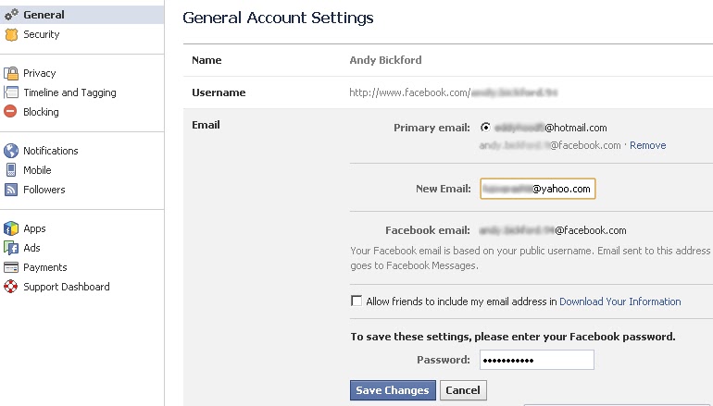Enable allow friends to include email checkbox
713x406 pixels.
(x=356, y=301)
